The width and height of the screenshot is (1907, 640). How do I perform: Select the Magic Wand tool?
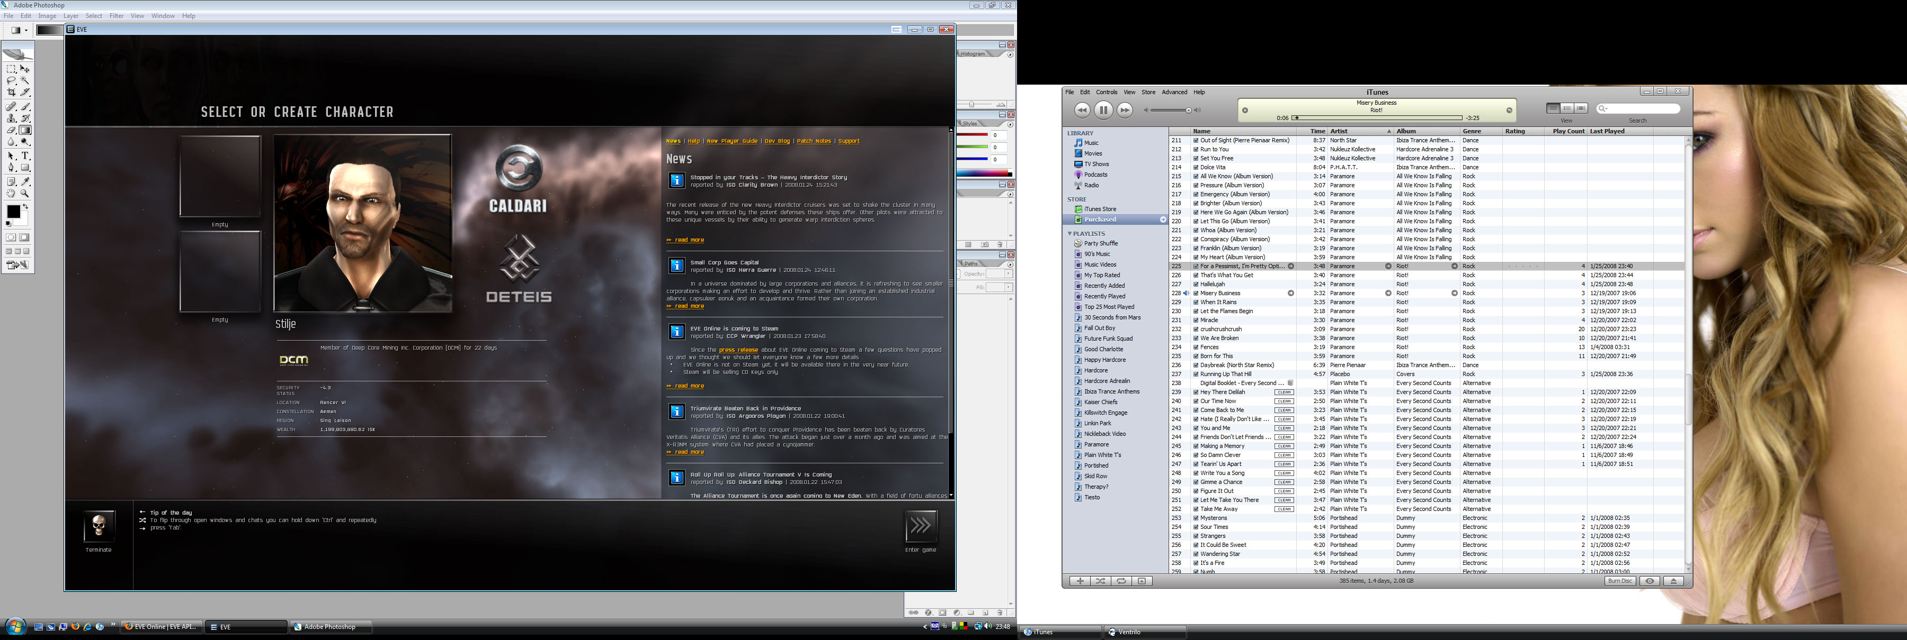(25, 80)
